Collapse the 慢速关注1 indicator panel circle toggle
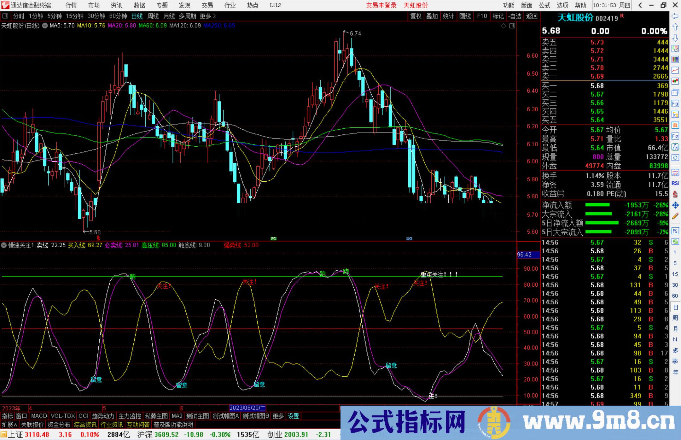The width and height of the screenshot is (681, 440). [4, 245]
